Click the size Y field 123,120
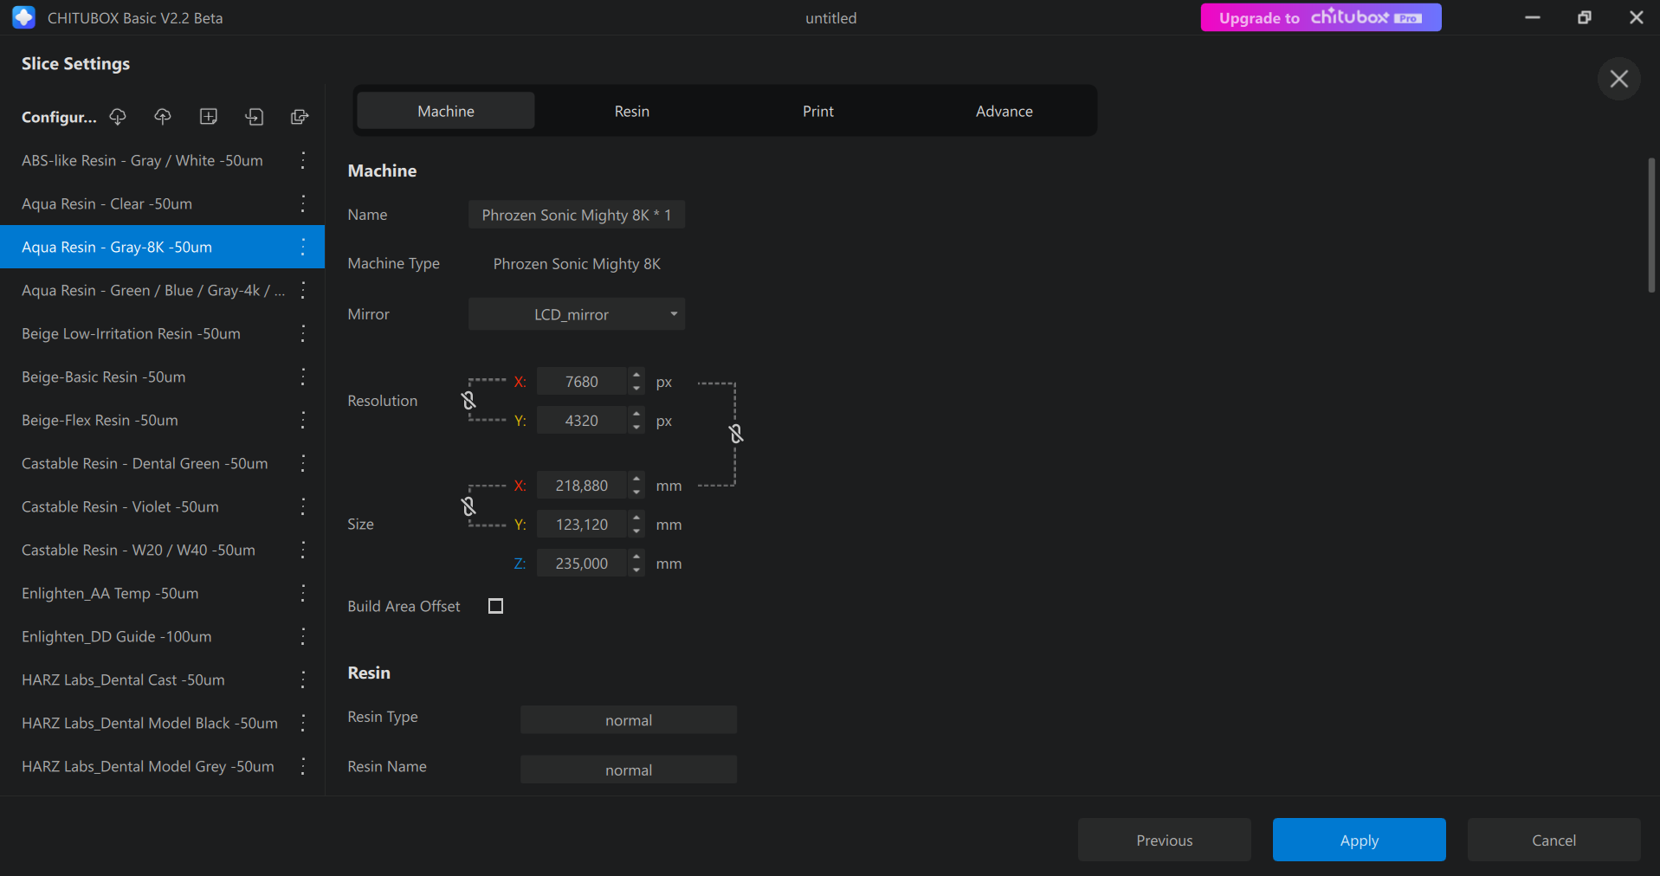This screenshot has height=876, width=1660. coord(582,525)
